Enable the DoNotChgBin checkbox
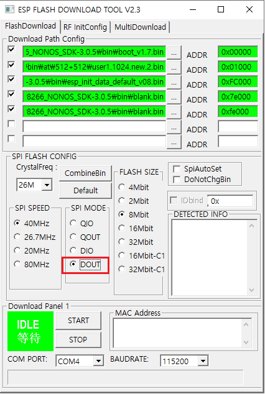 [177, 180]
